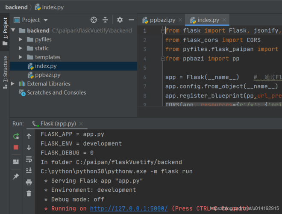Click the up arrow in Run console
Viewport: 282px width, 214px height.
pos(29,136)
